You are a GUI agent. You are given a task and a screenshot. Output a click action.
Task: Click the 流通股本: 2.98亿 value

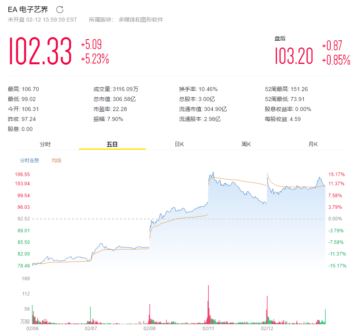click(200, 119)
